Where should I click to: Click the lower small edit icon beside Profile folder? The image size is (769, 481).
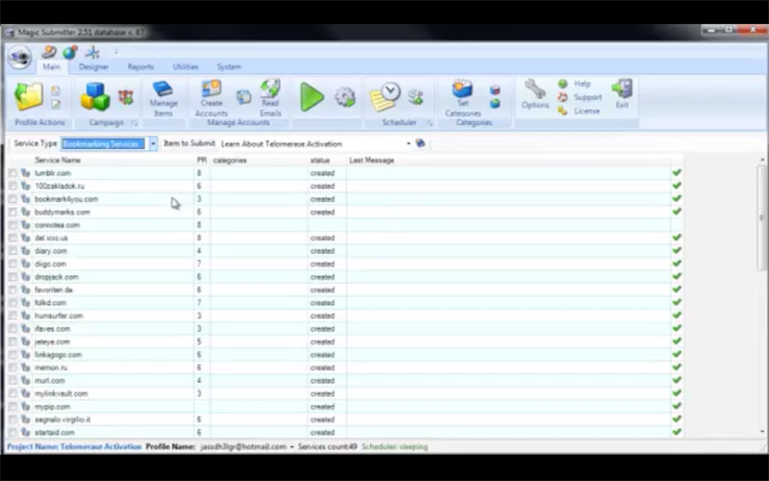(56, 104)
